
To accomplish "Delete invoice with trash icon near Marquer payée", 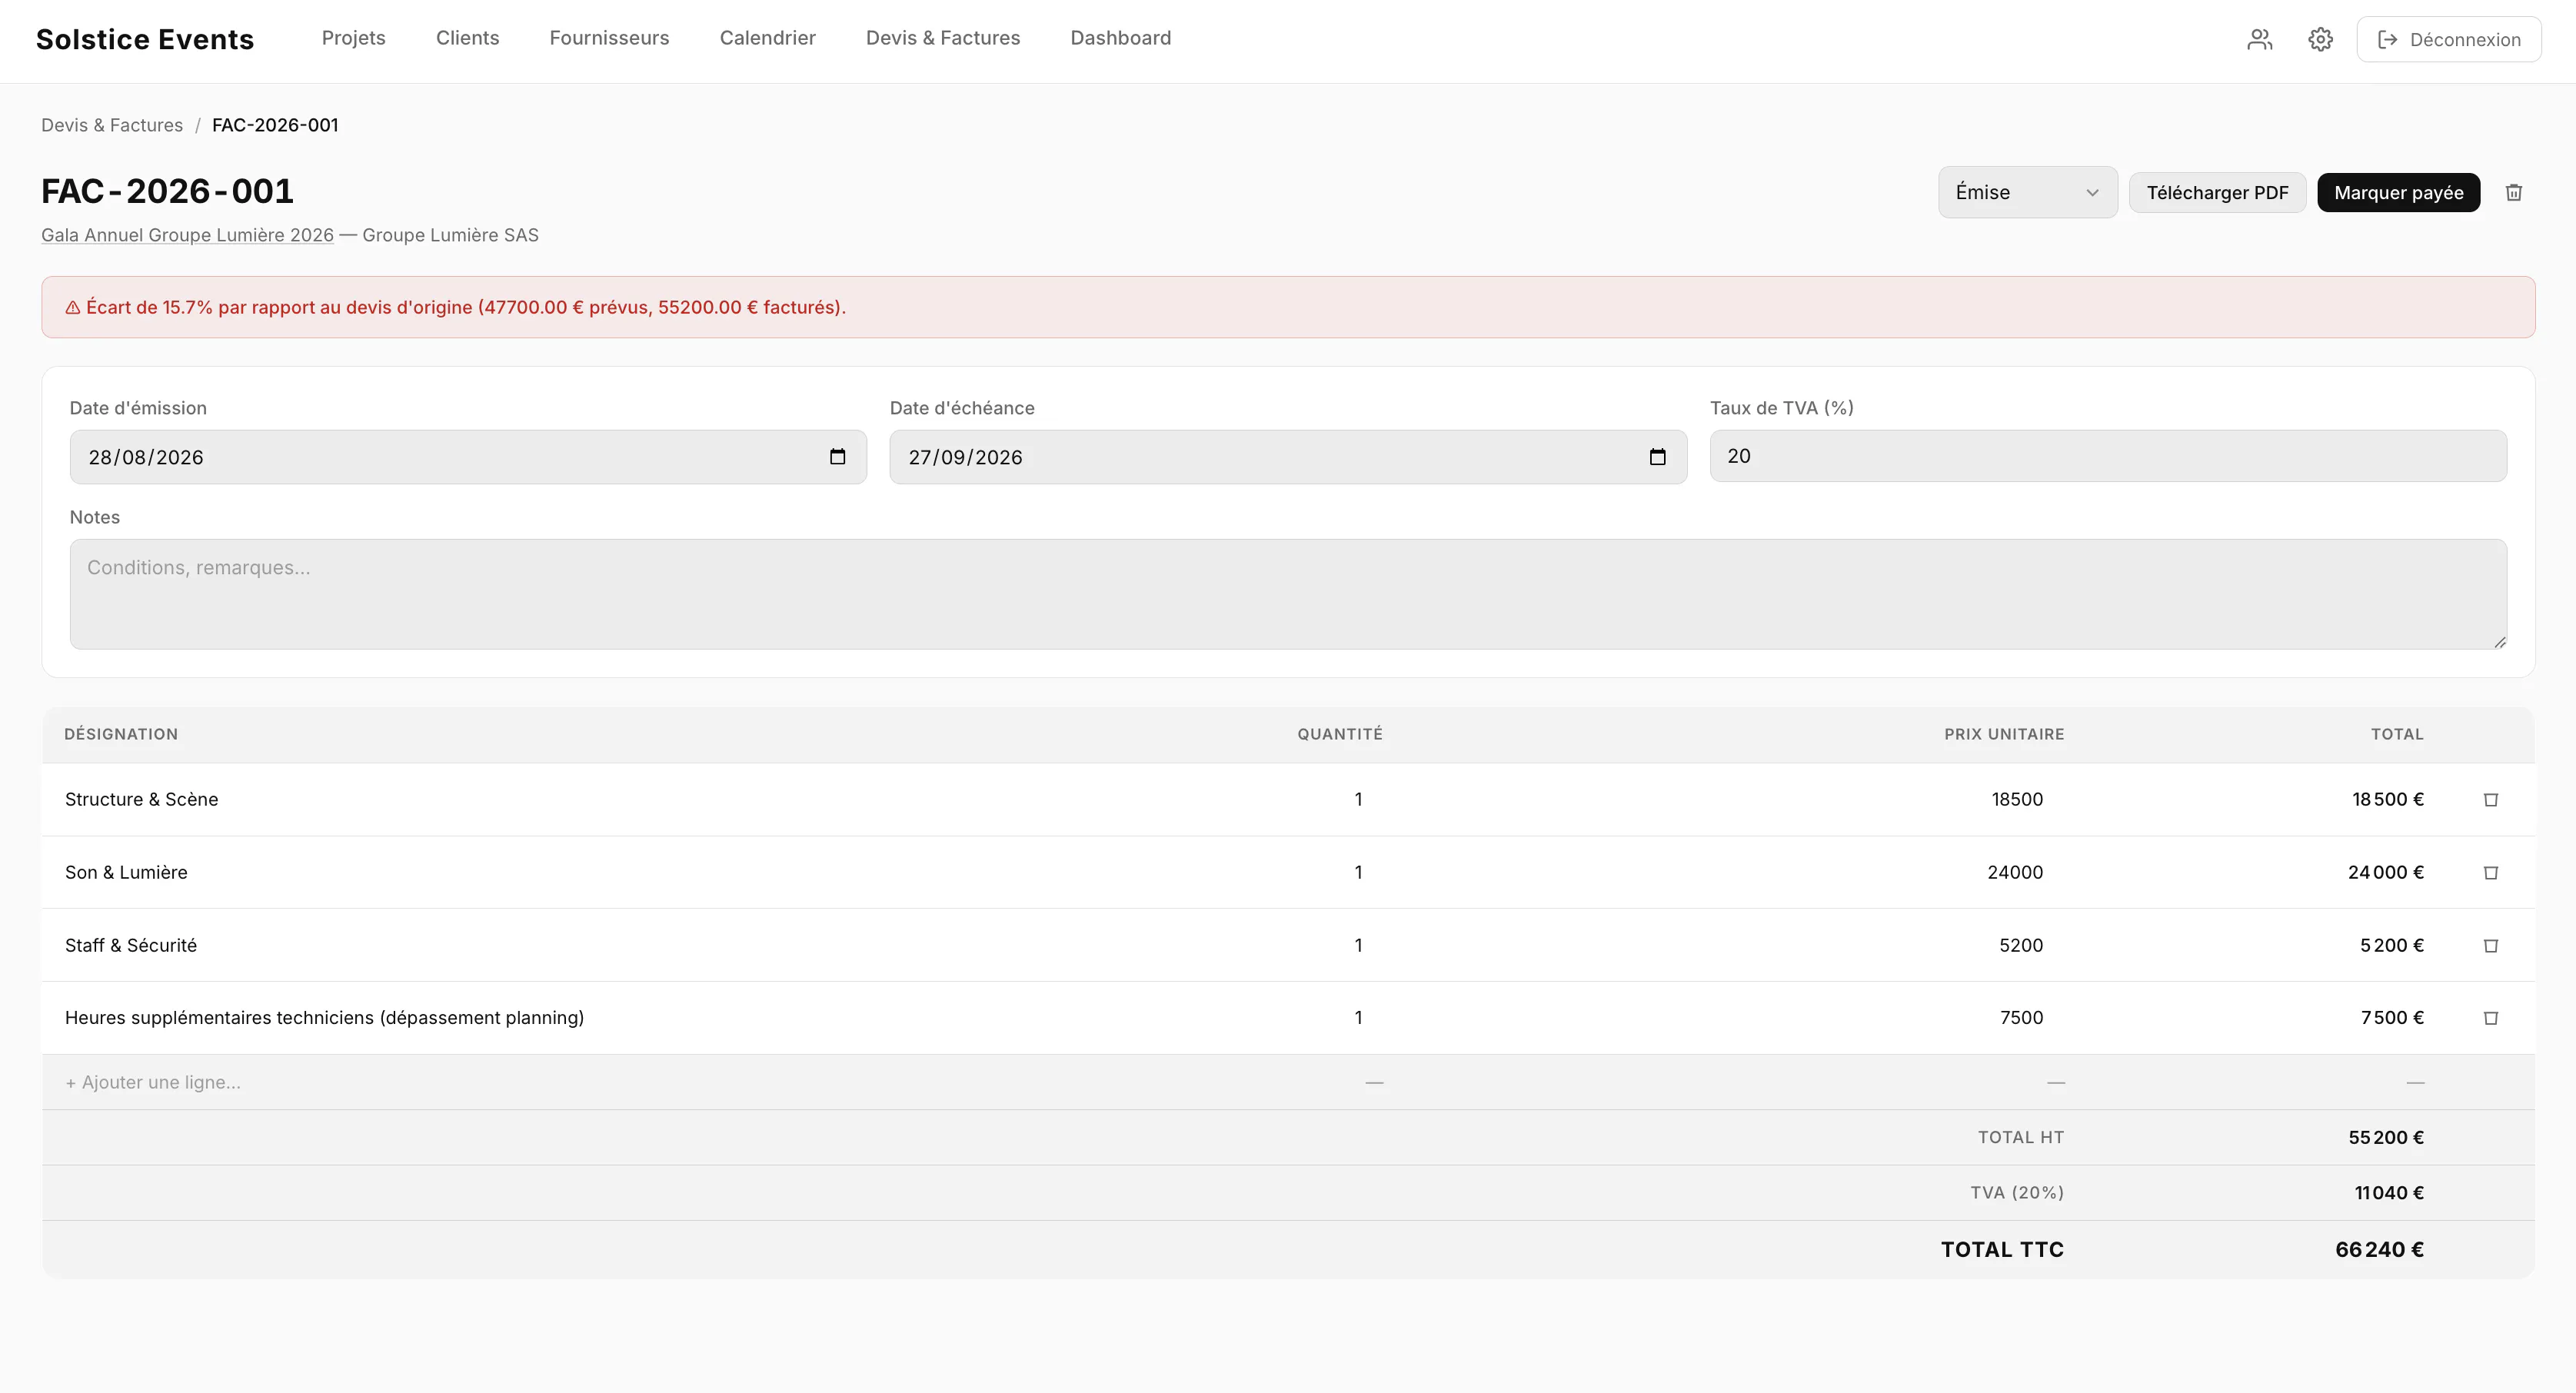I will (x=2513, y=192).
